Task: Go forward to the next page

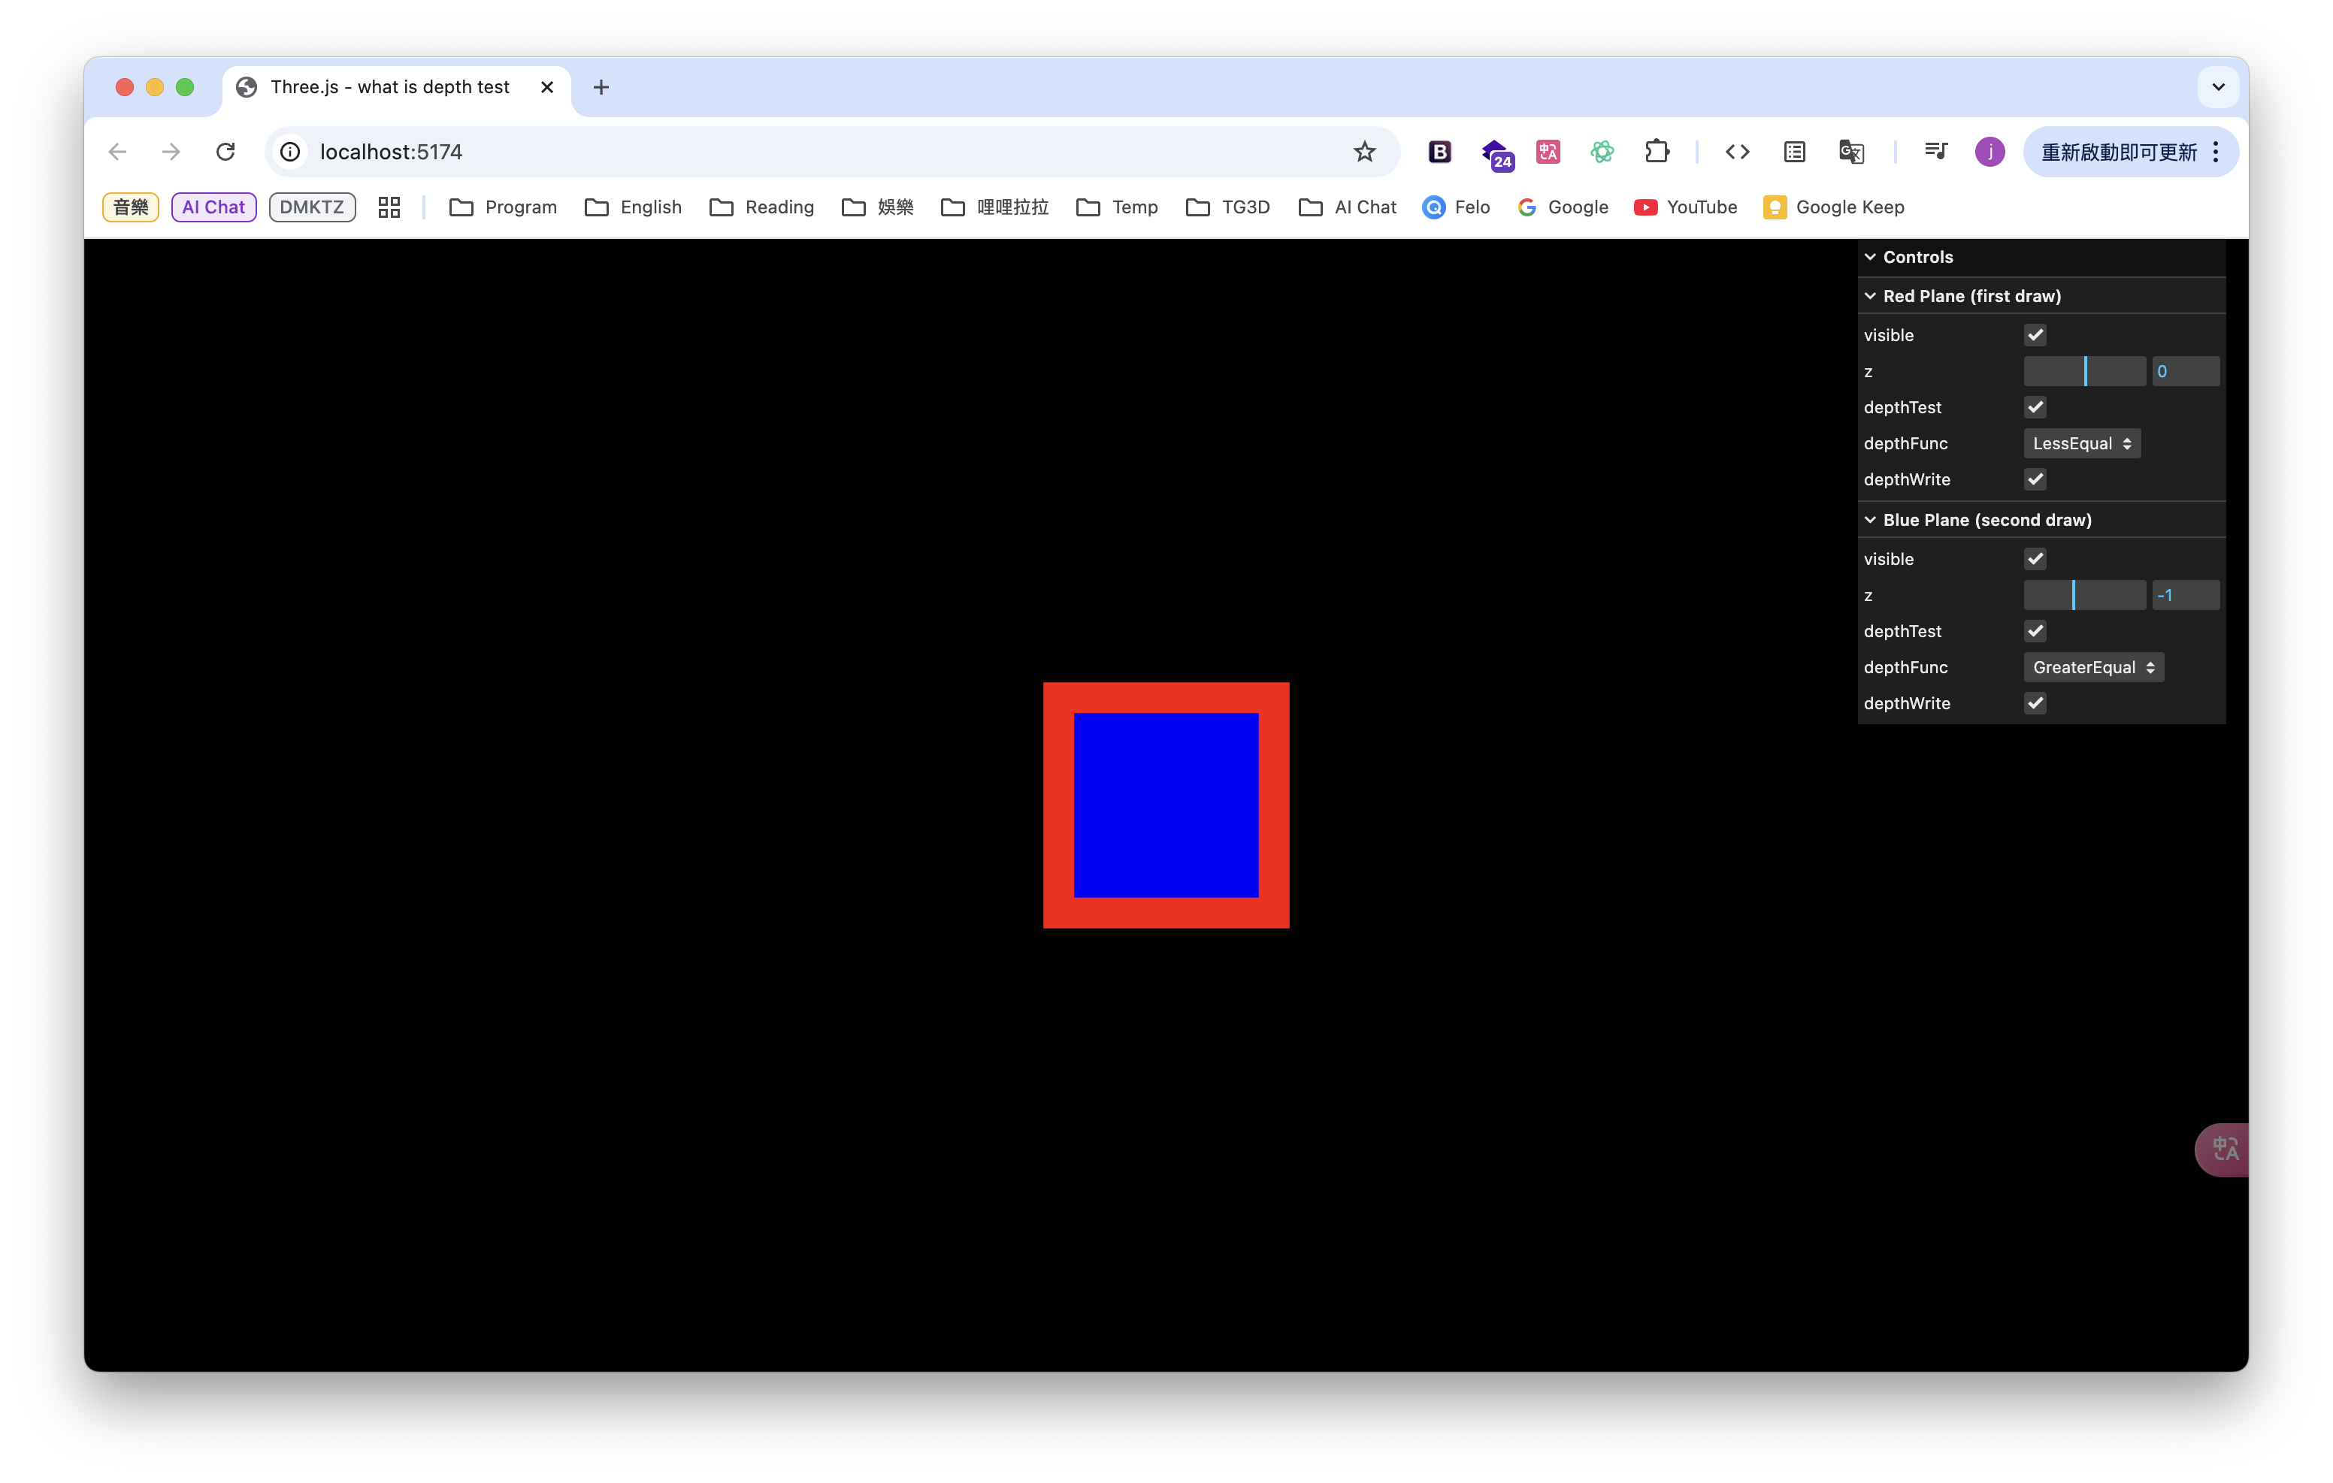Action: pos(171,152)
